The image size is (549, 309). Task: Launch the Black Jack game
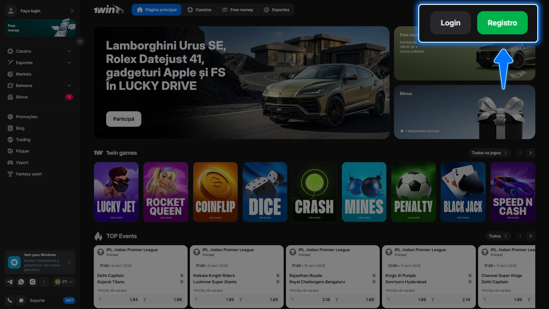click(x=463, y=192)
